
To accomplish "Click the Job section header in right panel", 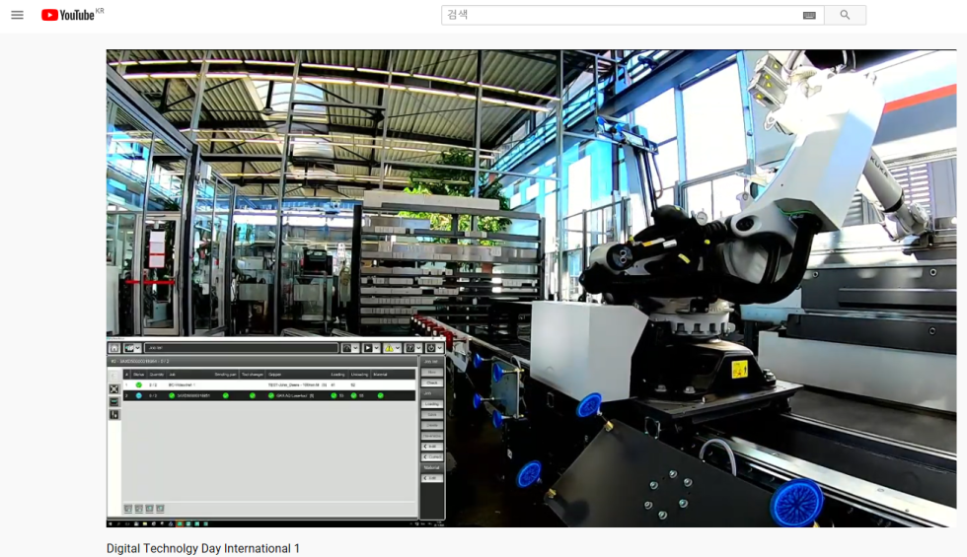I will point(432,393).
